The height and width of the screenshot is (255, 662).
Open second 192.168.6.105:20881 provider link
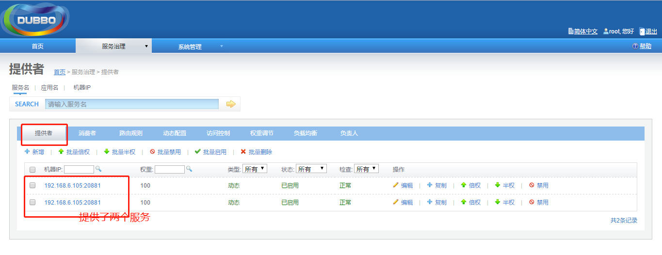73,202
